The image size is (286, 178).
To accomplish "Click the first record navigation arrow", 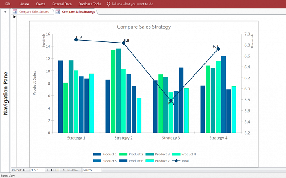I will click(24, 170).
